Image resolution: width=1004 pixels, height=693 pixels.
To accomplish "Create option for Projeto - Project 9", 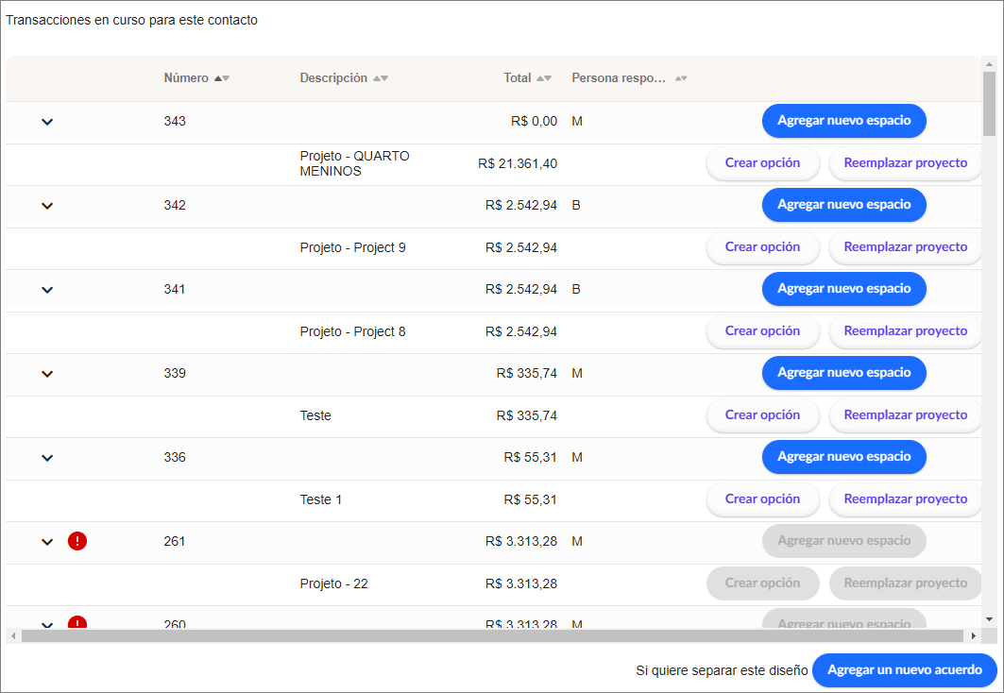I will coord(762,247).
